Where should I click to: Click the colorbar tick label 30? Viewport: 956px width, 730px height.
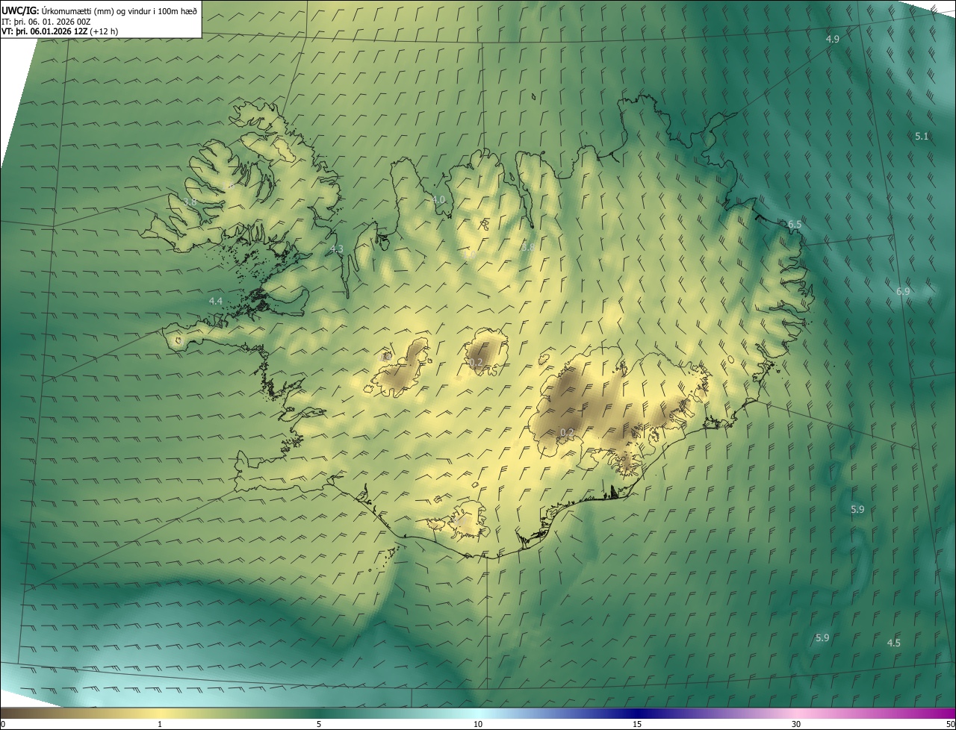click(x=796, y=725)
